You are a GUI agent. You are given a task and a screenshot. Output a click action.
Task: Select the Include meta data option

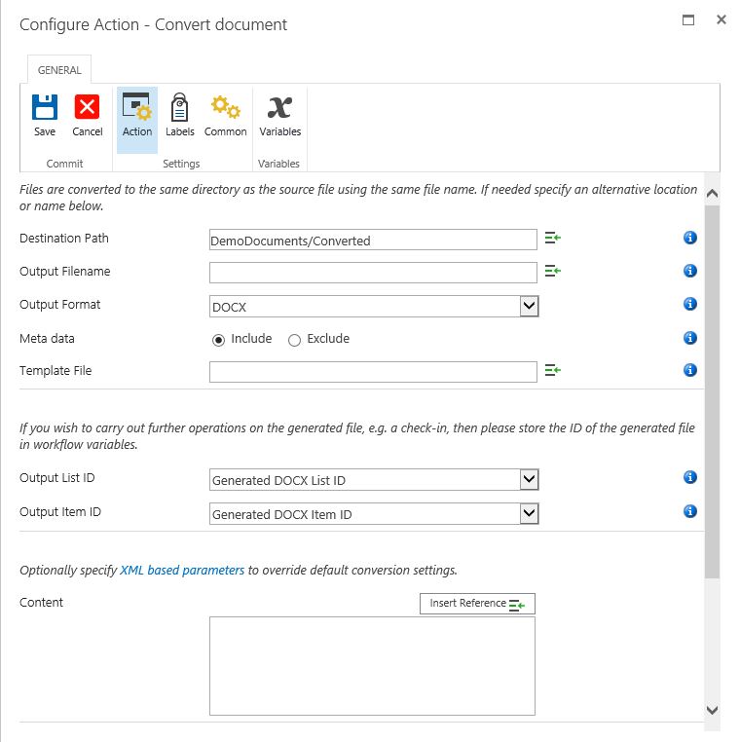(219, 340)
